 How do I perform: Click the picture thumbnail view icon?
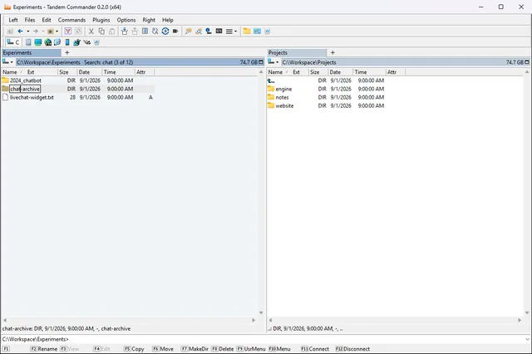pos(257,32)
